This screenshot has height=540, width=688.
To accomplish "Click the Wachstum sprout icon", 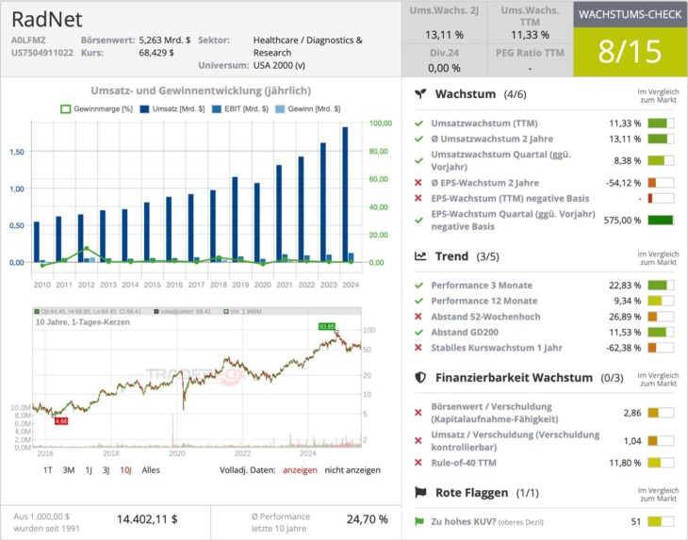I will [420, 94].
